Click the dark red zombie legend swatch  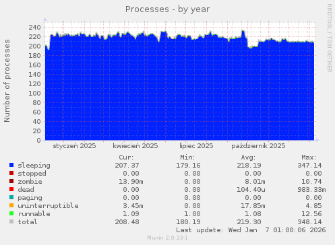(11, 181)
